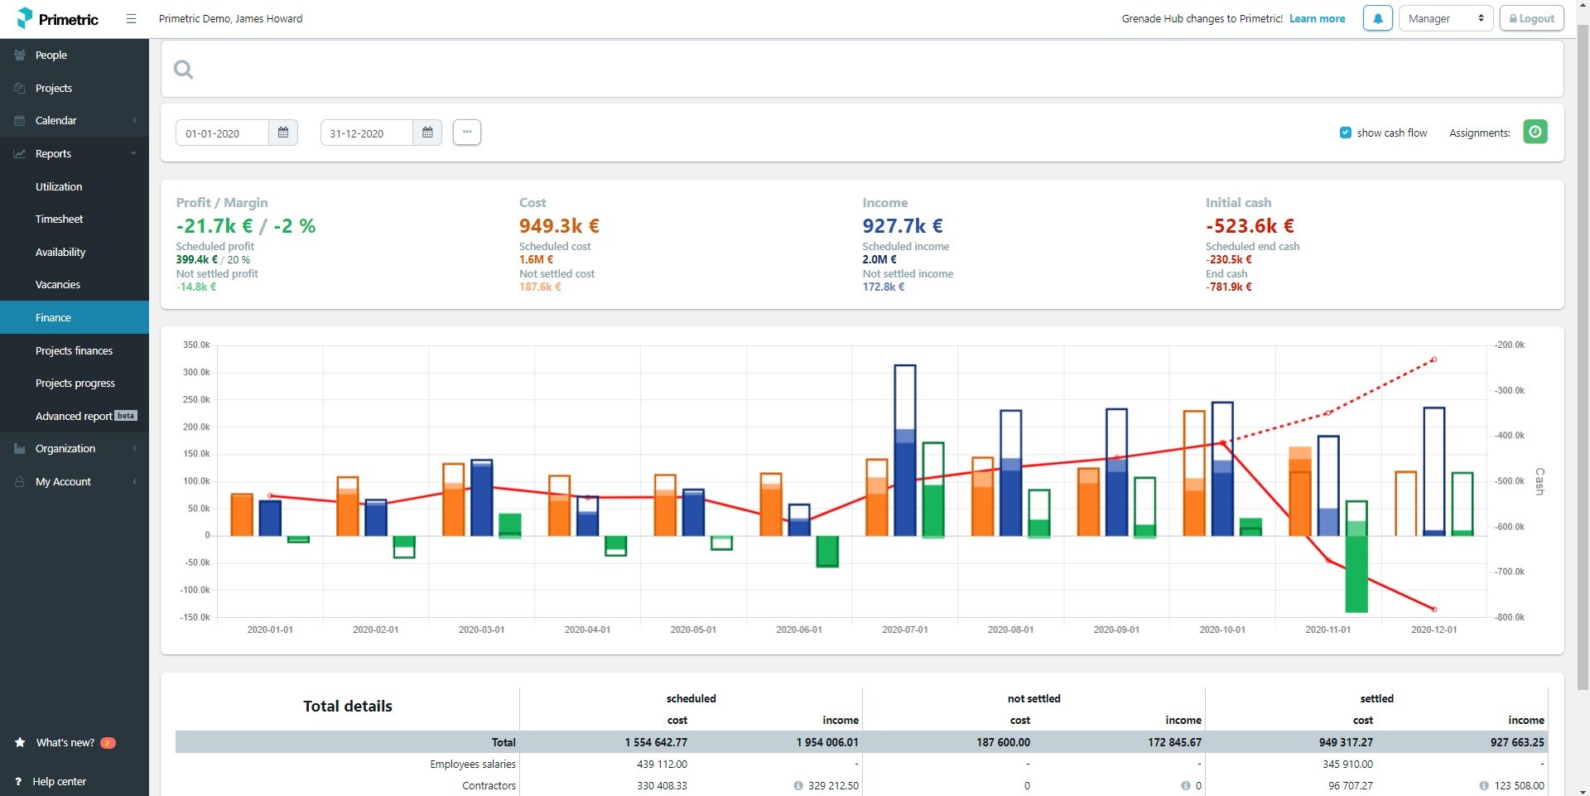This screenshot has width=1590, height=796.
Task: Open Projects finances report
Action: tap(75, 350)
